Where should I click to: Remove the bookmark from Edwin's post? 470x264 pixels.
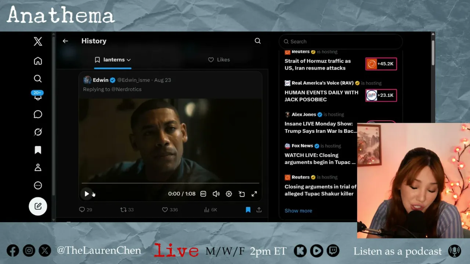(248, 210)
